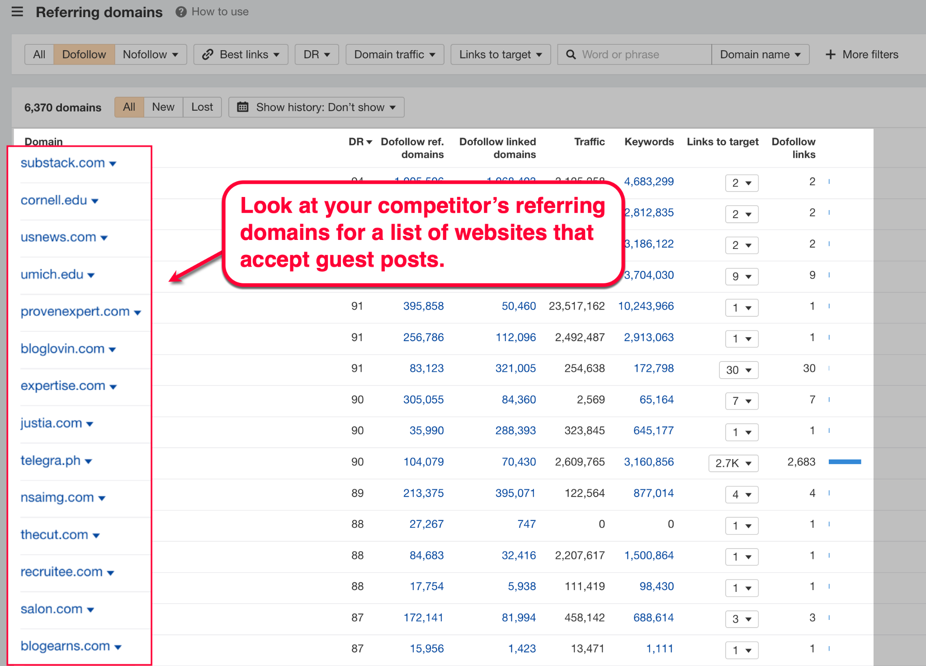Click the How to use link
Screen dimensions: 926x666
tap(220, 12)
